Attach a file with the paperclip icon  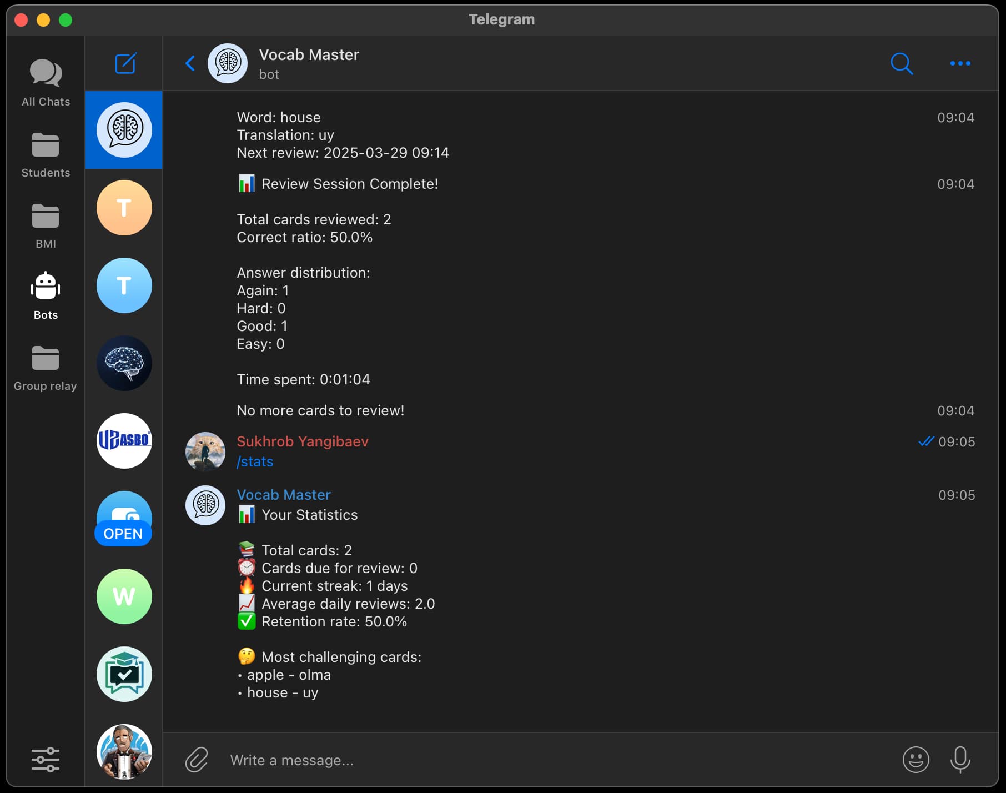pyautogui.click(x=197, y=760)
